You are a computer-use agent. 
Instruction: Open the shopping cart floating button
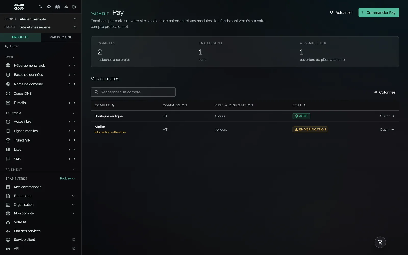(380, 242)
